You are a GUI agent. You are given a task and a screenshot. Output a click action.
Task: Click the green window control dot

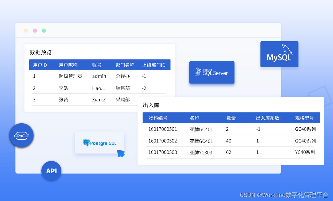coord(44,31)
